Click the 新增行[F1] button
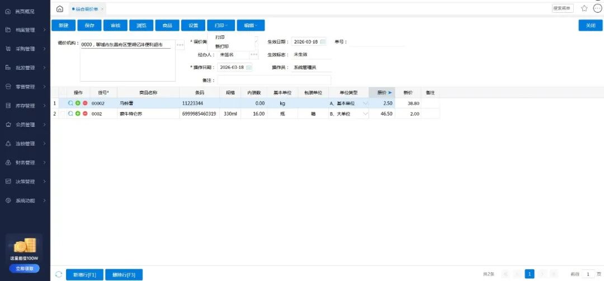Screen dimensions: 604x281 click(84, 274)
